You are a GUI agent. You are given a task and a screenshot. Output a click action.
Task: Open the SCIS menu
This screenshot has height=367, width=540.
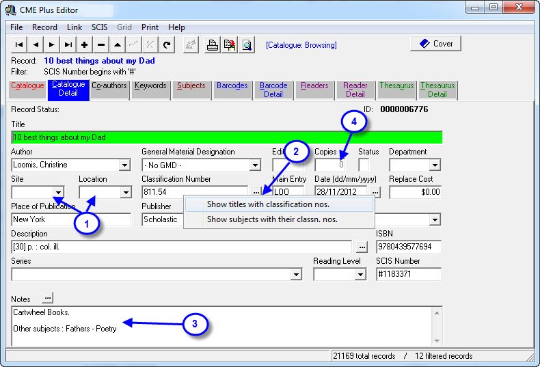pyautogui.click(x=100, y=27)
